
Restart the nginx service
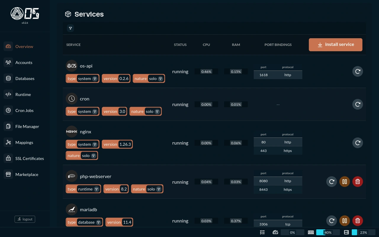pos(357,143)
